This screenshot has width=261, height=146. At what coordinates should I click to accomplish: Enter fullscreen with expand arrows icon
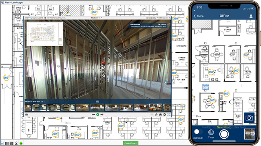[x=169, y=114]
